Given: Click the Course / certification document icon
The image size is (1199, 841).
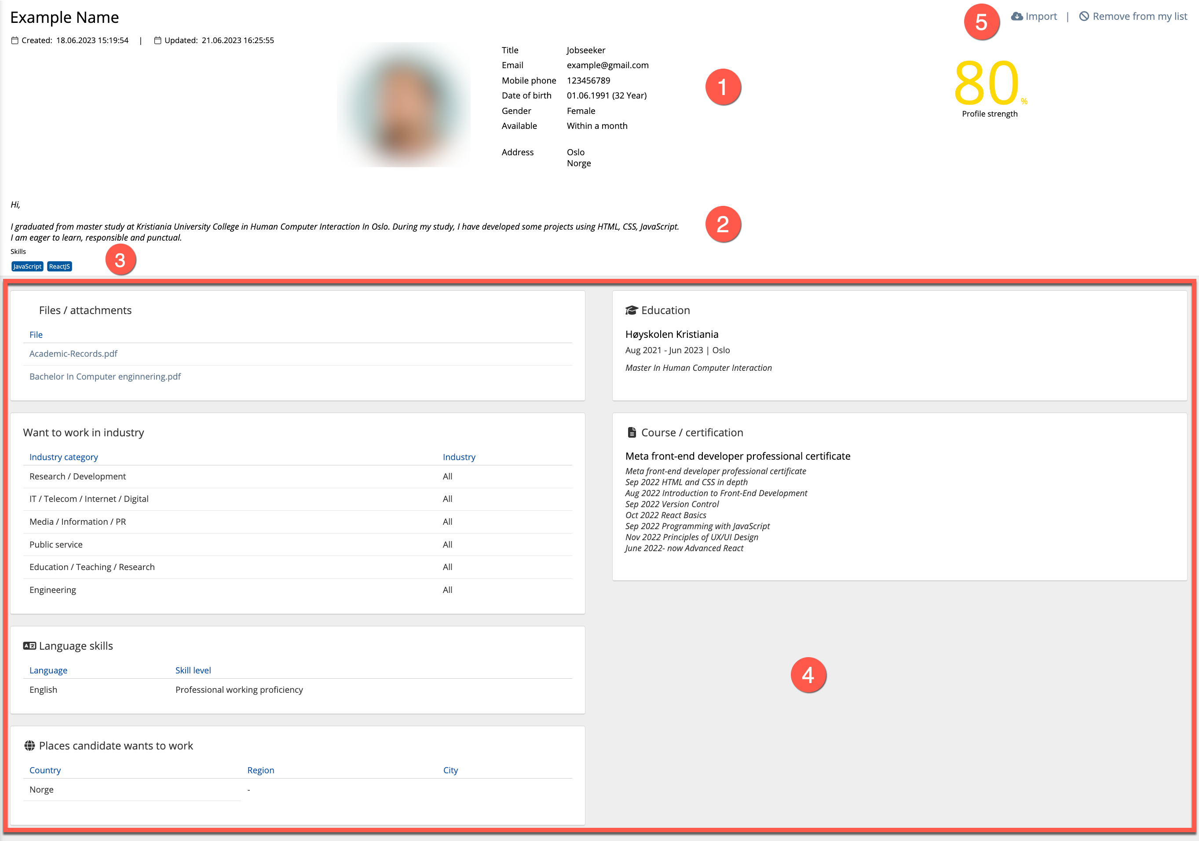Looking at the screenshot, I should 632,432.
